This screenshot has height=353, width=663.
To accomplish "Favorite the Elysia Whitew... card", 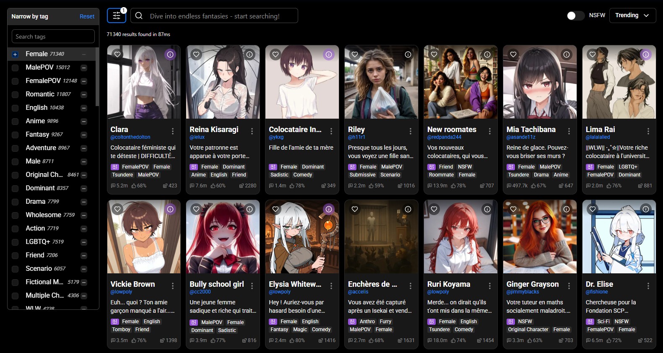I will (276, 209).
